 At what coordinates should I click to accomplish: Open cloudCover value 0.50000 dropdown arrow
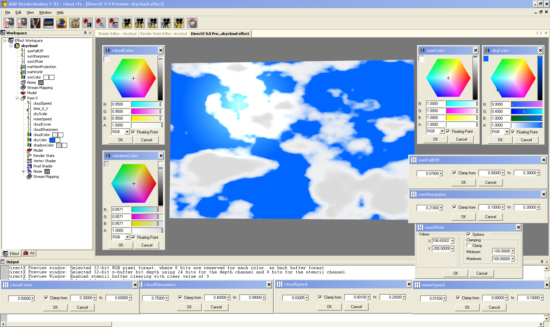(x=32, y=299)
